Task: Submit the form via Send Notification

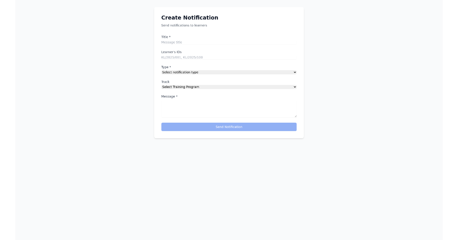Action: coord(229,126)
